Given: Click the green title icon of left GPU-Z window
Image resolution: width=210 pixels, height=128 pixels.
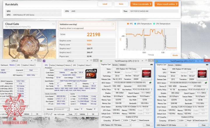Looking at the screenshot, I should point(101,61).
